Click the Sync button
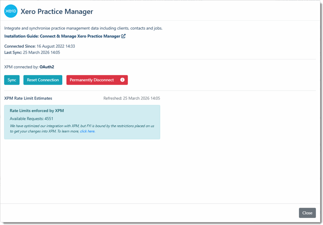This screenshot has width=323, height=225. point(12,80)
